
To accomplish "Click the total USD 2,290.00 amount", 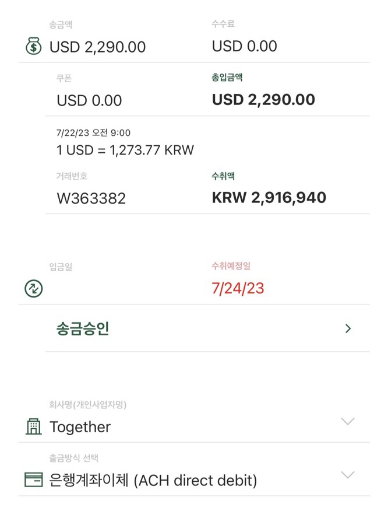I will point(263,100).
